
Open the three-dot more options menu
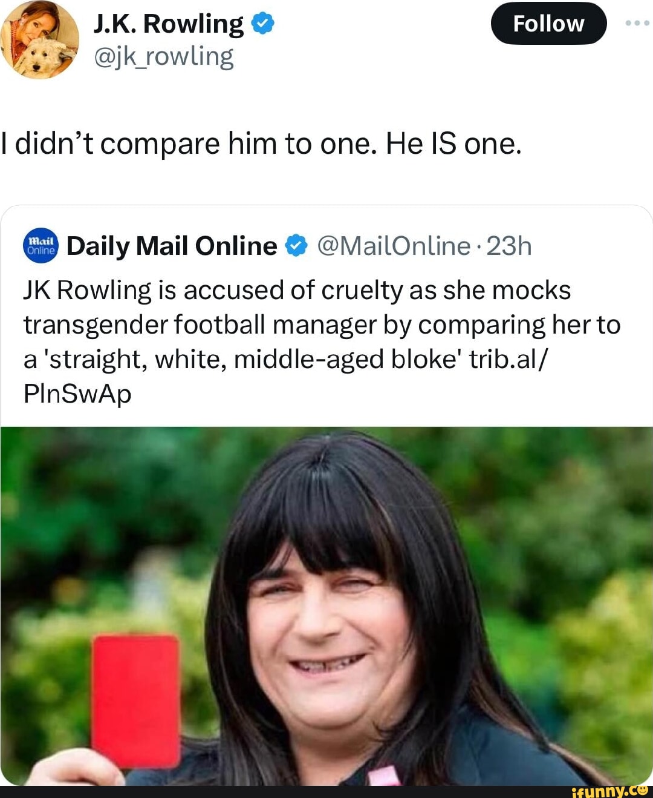tap(637, 23)
